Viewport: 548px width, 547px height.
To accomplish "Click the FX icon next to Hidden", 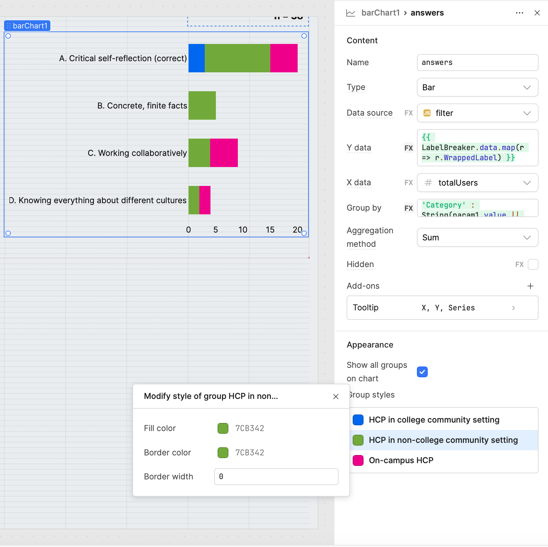I will pos(519,264).
